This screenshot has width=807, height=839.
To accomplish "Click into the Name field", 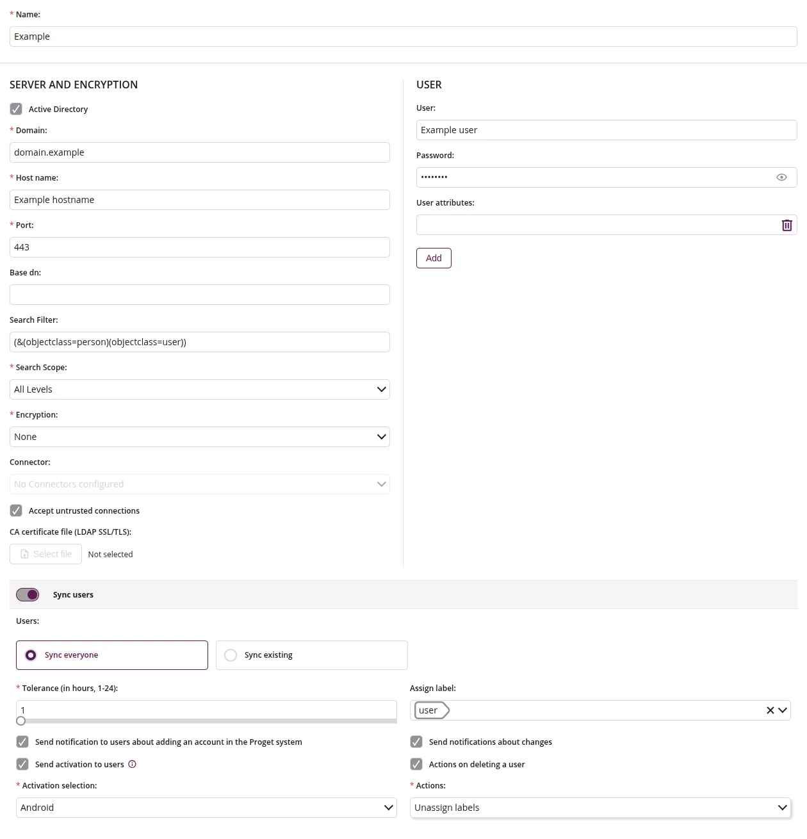I will coord(403,37).
